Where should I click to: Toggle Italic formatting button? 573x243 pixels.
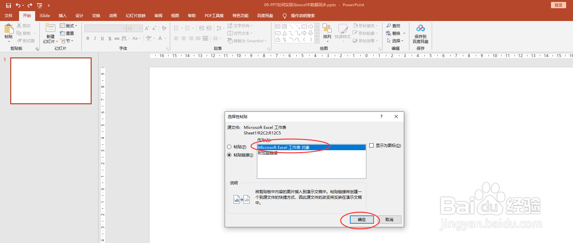point(95,38)
